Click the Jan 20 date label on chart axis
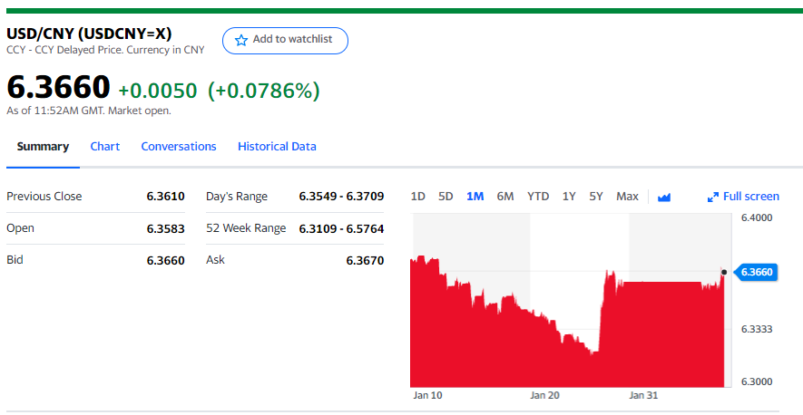803x415 pixels. point(545,395)
